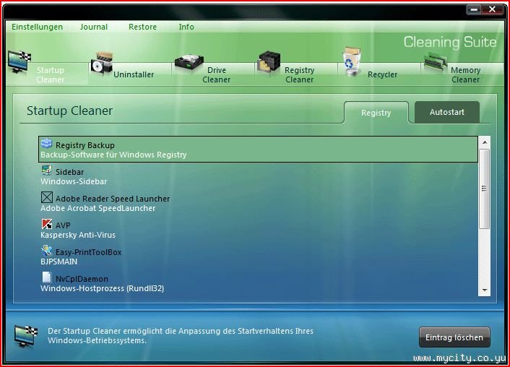Screen dimensions: 510x367
Task: Open the Info menu
Action: (186, 27)
